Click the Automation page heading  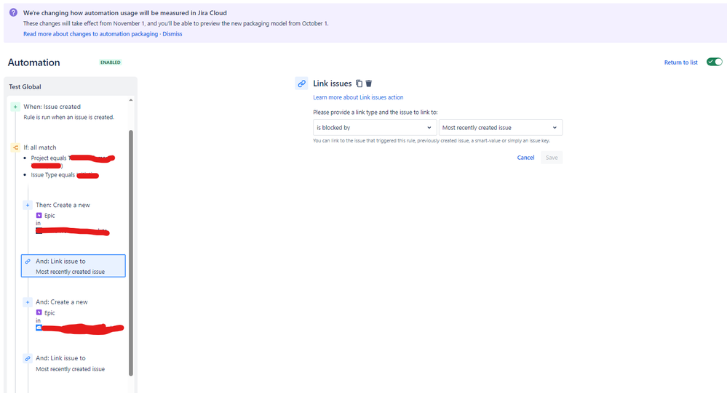click(34, 62)
